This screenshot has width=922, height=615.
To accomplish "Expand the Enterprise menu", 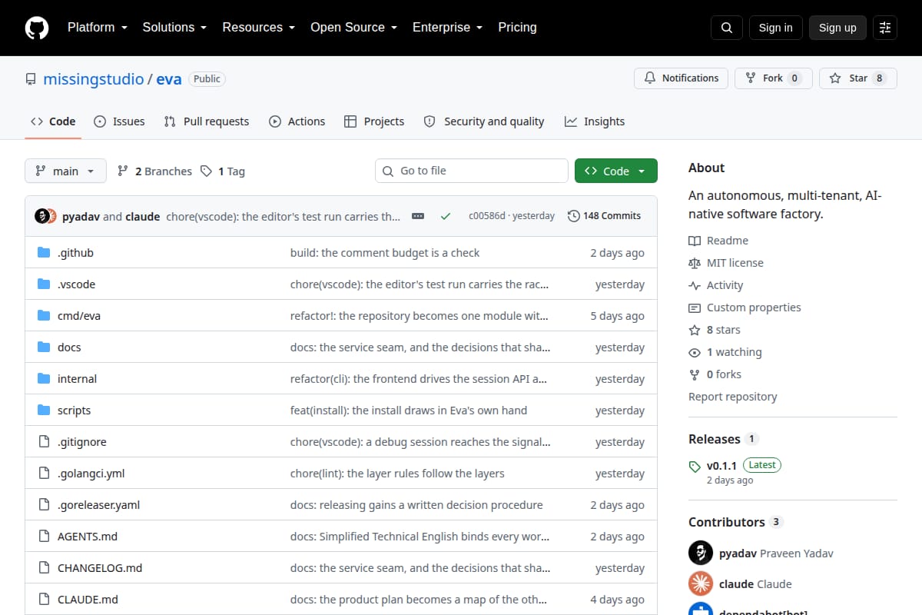I will tap(447, 28).
